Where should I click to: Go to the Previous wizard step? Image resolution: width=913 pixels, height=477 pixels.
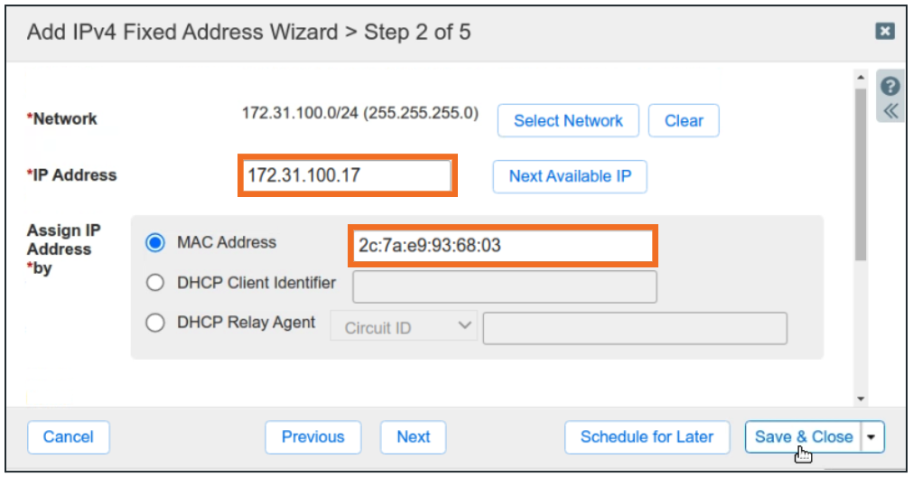(312, 437)
